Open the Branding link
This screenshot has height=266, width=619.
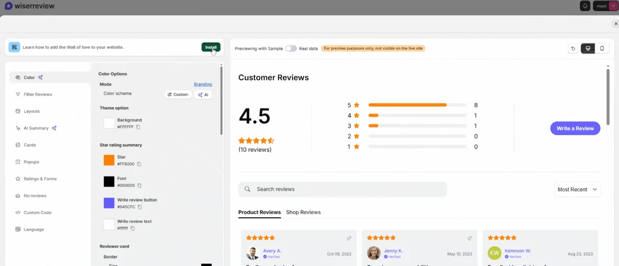point(203,84)
